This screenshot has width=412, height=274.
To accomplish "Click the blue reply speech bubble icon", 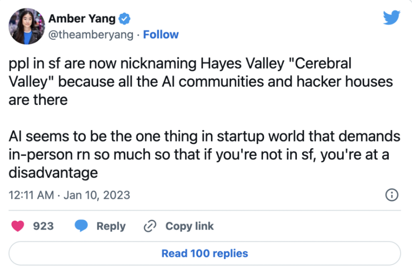I will 81,226.
